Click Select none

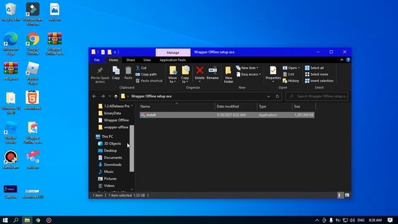(317, 75)
